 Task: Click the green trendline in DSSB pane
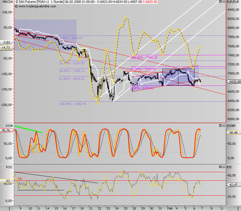click(x=28, y=129)
